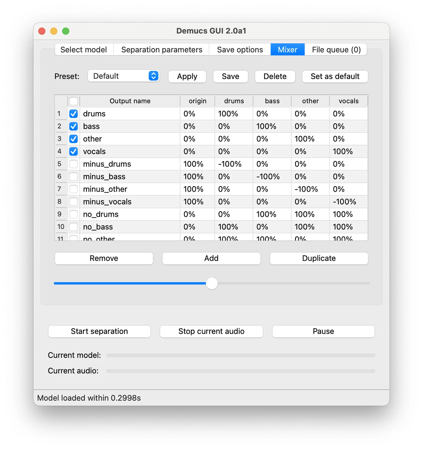
Task: Open the Separation parameters tab
Action: coord(162,50)
